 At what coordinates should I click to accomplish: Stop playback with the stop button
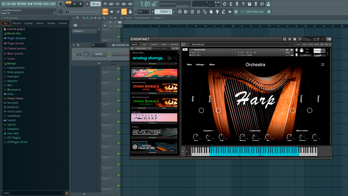click(x=81, y=4)
